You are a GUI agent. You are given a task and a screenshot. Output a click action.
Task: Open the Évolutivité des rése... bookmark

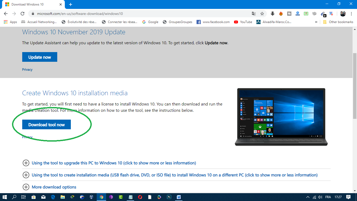(79, 22)
